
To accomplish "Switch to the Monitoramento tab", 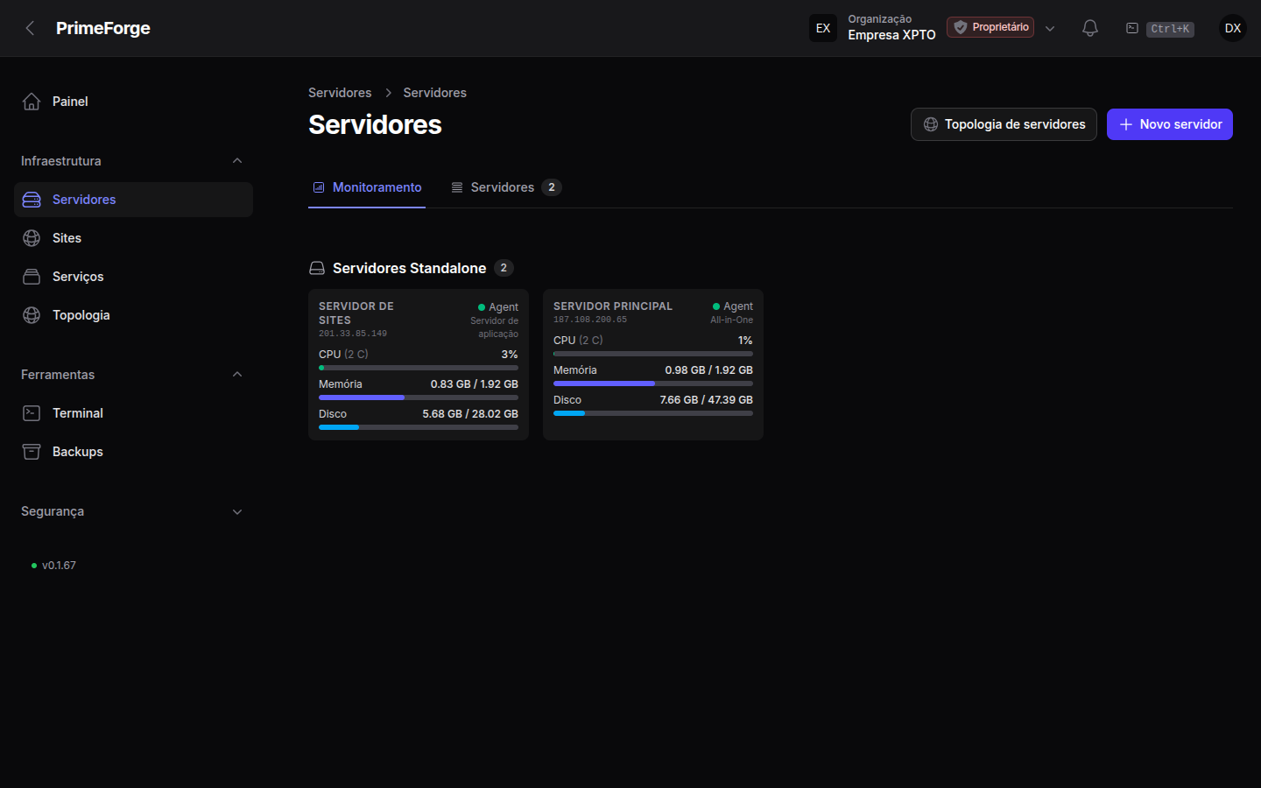I will click(x=367, y=187).
